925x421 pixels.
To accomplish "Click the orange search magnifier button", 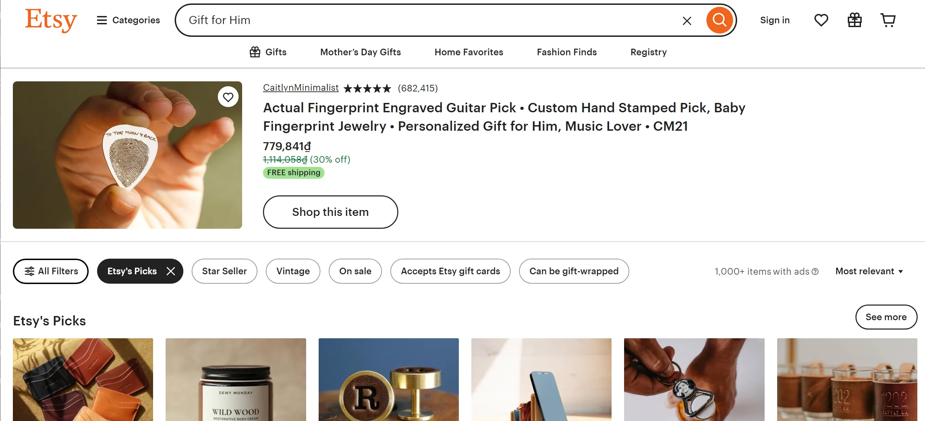I will 719,20.
